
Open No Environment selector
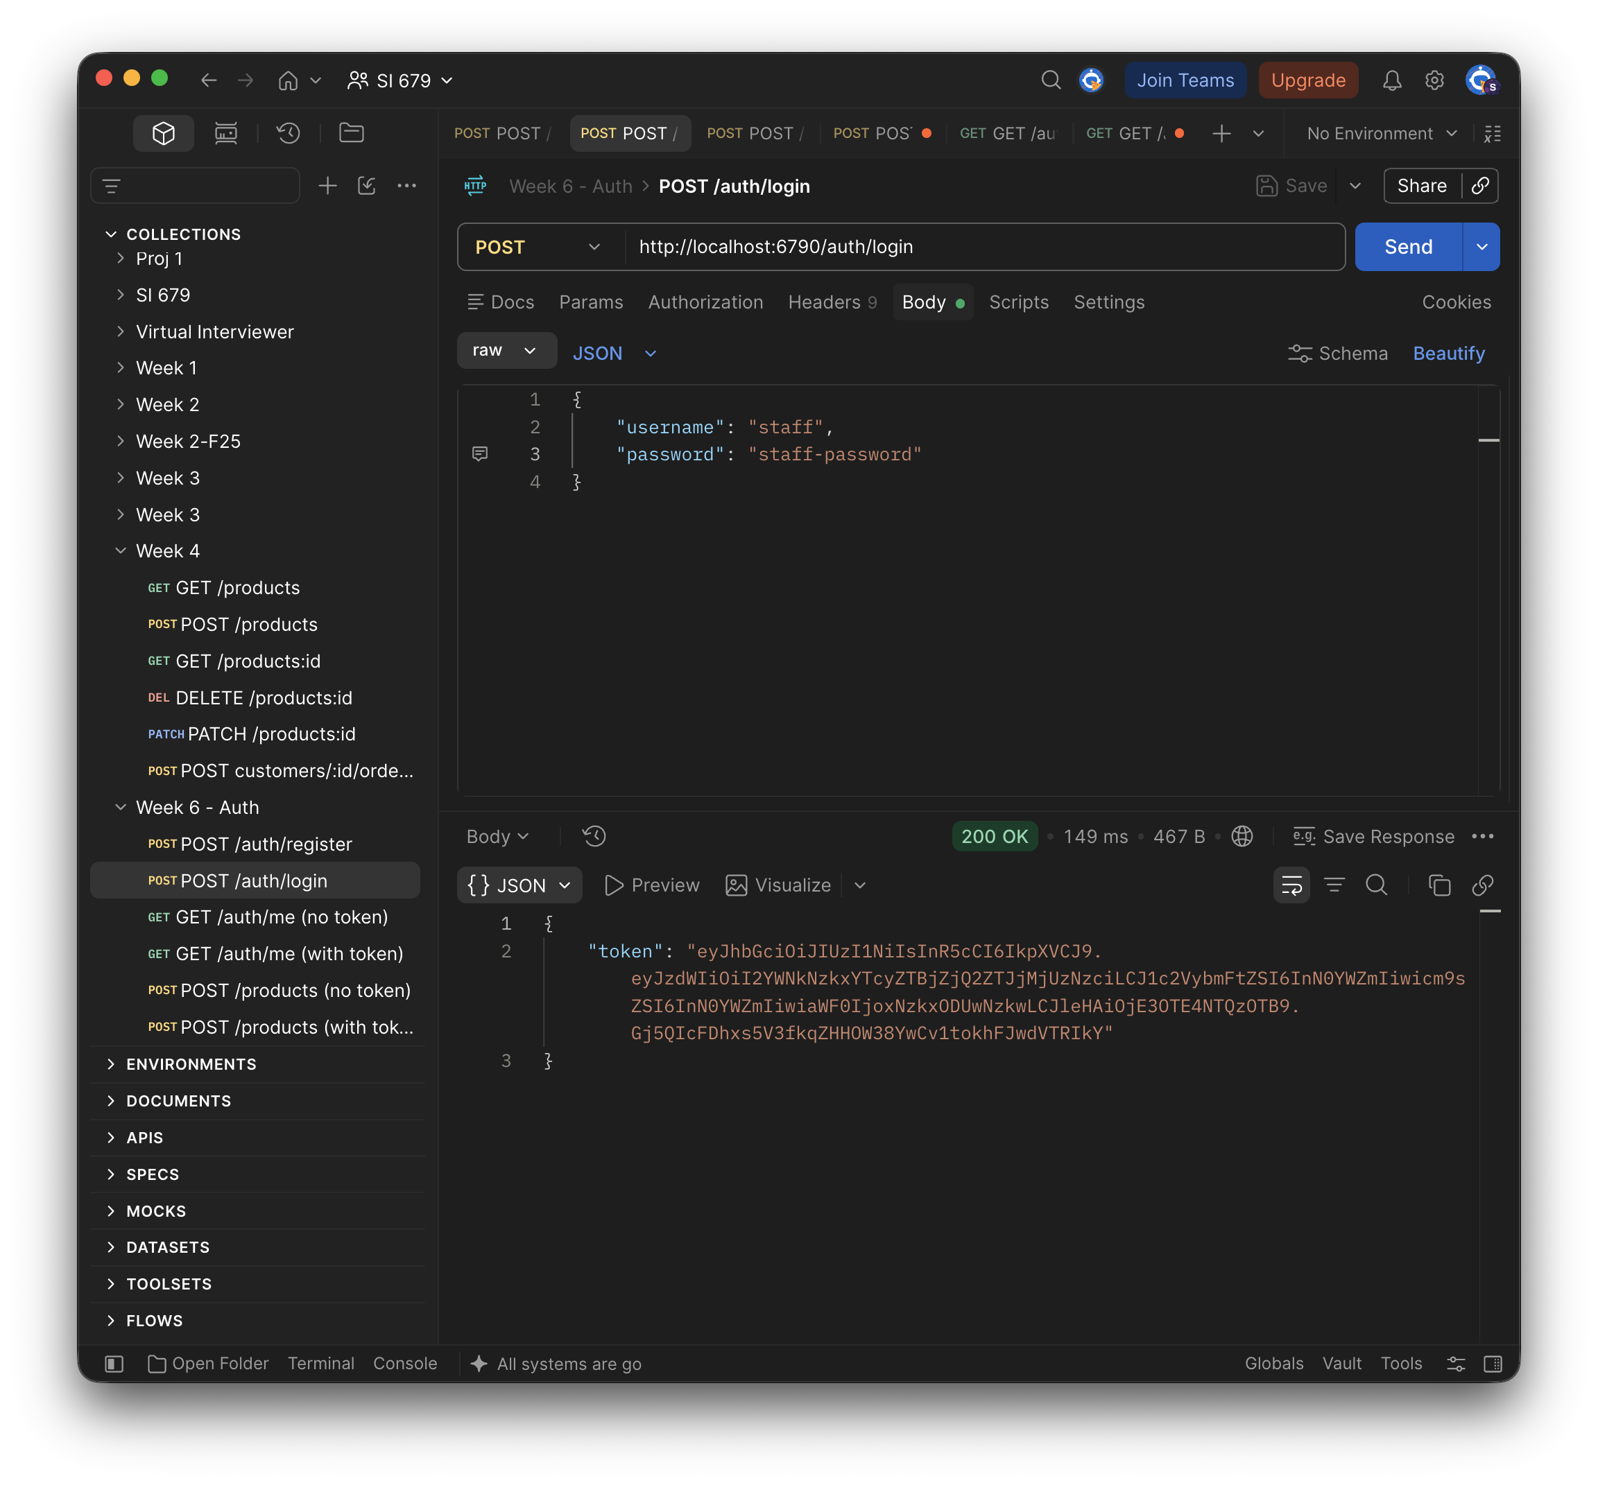[1382, 133]
